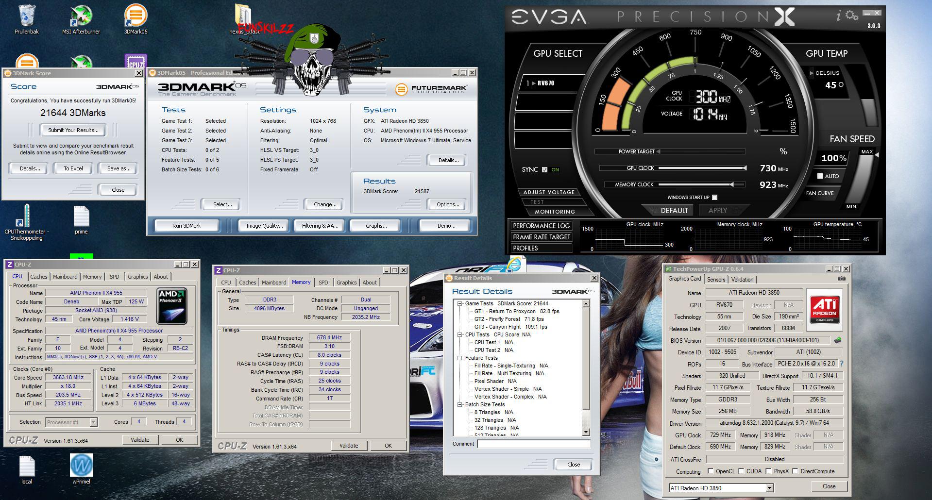932x500 pixels.
Task: Click the Precision X info icon
Action: 839,16
